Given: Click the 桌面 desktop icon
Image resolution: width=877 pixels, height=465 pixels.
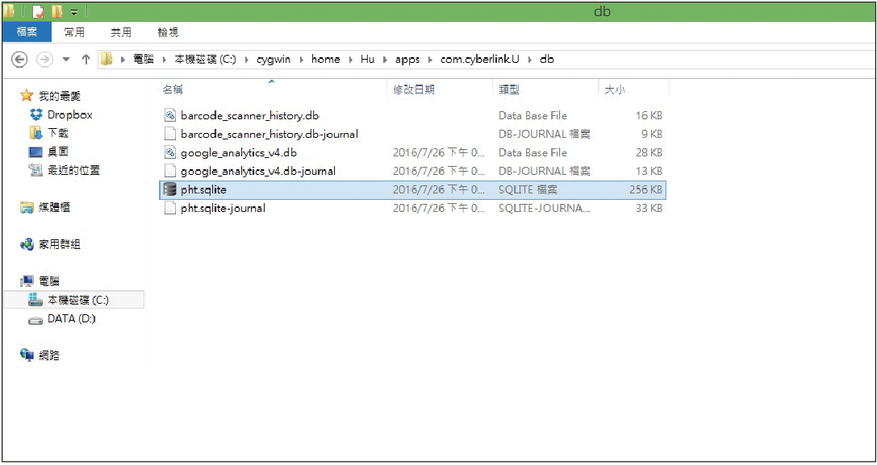Looking at the screenshot, I should [35, 152].
